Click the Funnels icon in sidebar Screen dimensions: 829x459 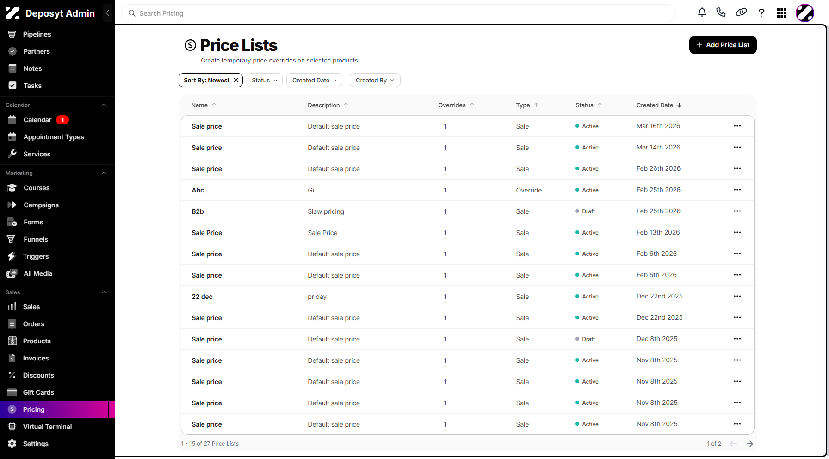pyautogui.click(x=12, y=239)
